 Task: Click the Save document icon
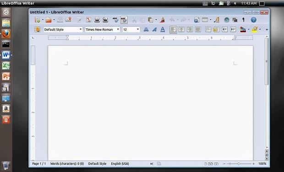[60, 20]
